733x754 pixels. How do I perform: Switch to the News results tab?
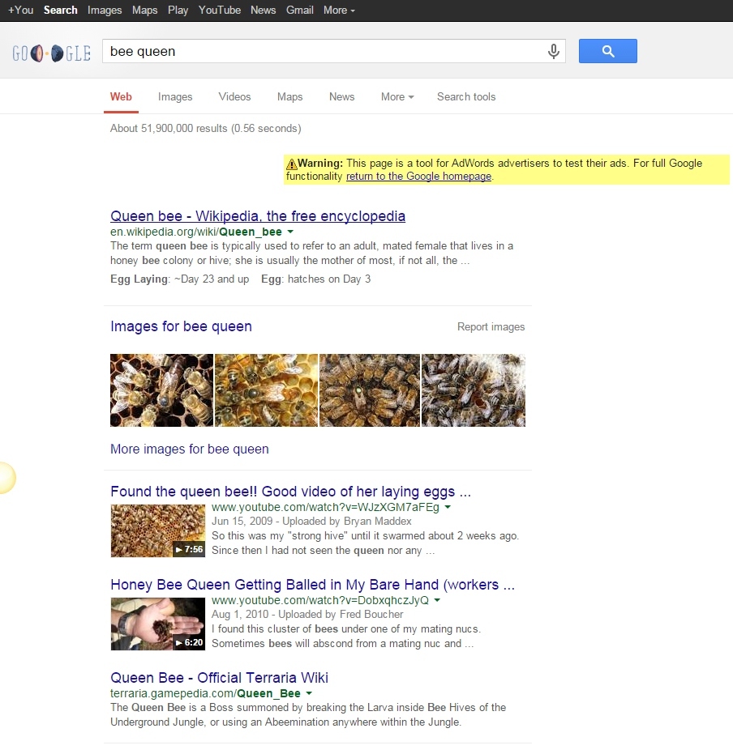[341, 96]
